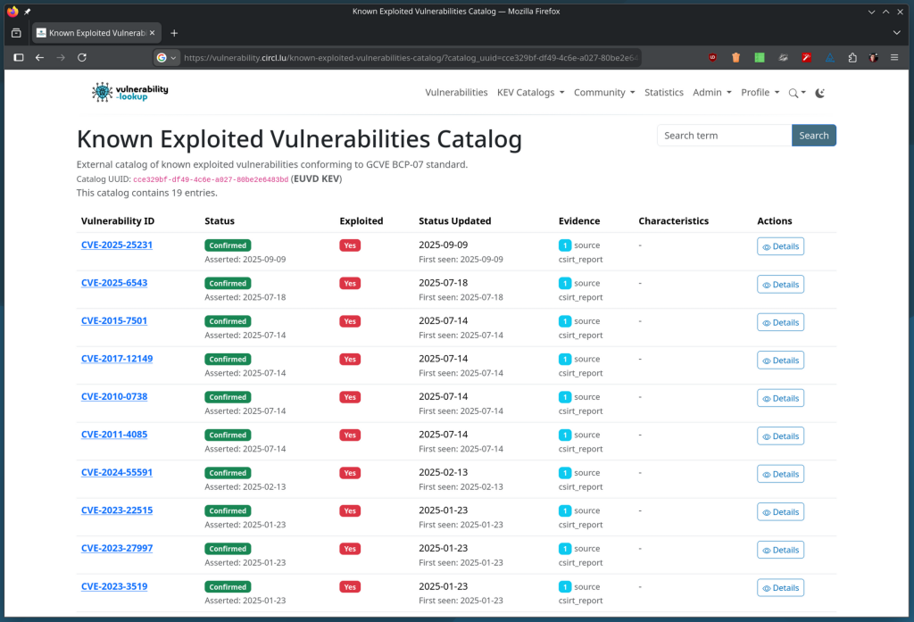Screen dimensions: 914x622
Task: Open the Firefox extensions puzzle icon
Action: (852, 57)
